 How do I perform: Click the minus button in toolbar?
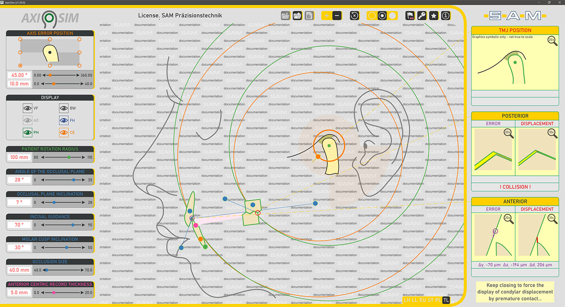click(x=337, y=16)
